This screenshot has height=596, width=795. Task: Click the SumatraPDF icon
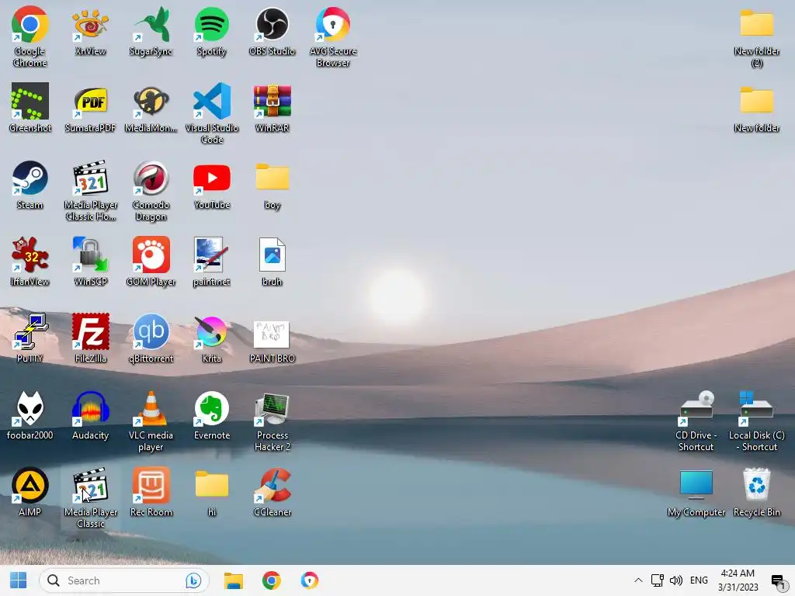pyautogui.click(x=90, y=101)
